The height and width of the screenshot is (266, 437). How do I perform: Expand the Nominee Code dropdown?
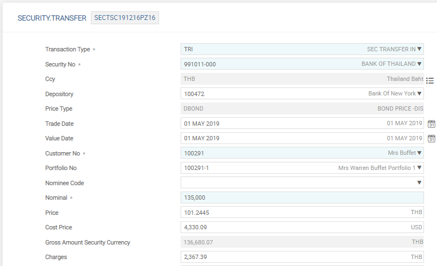pyautogui.click(x=420, y=183)
